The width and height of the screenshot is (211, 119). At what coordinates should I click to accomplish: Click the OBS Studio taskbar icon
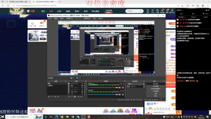tap(83, 117)
